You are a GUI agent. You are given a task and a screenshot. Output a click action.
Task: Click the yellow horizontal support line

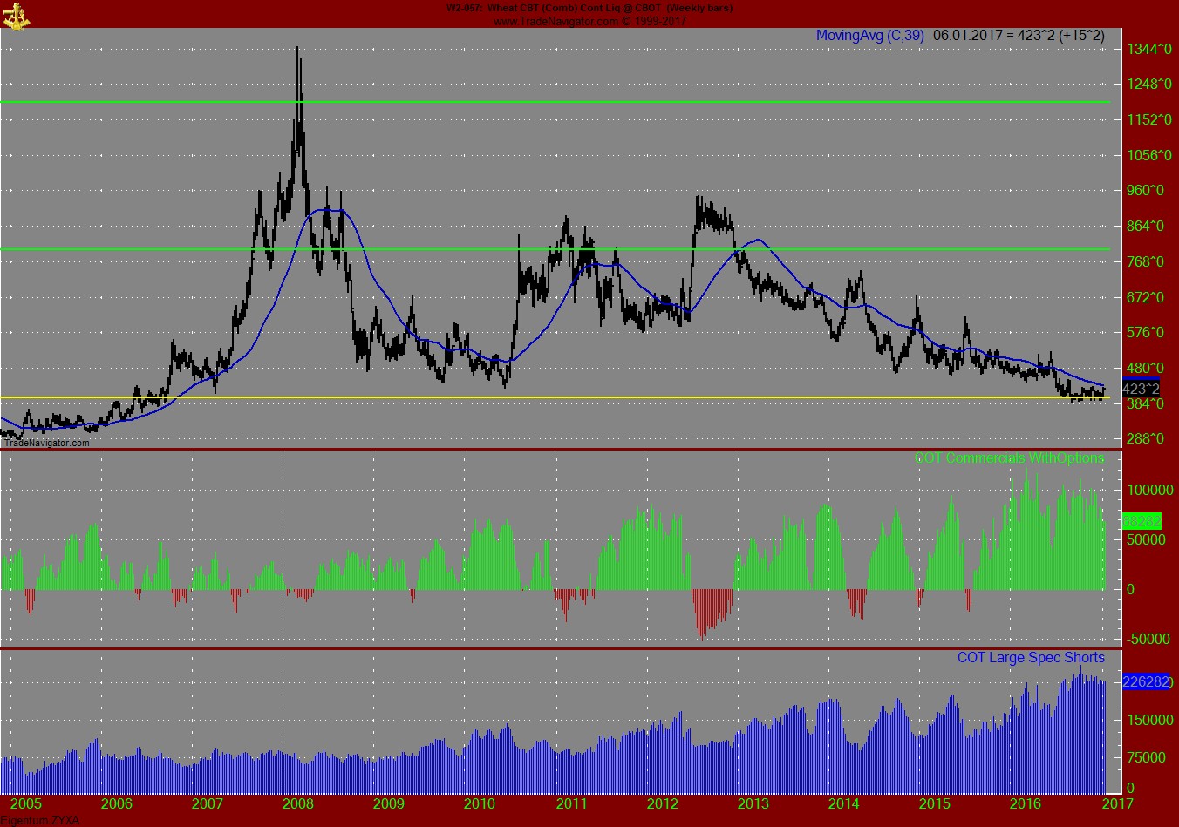point(523,397)
